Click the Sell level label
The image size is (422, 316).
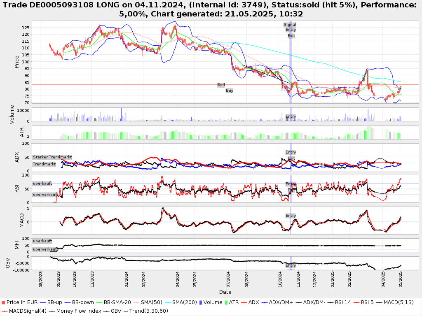point(221,85)
